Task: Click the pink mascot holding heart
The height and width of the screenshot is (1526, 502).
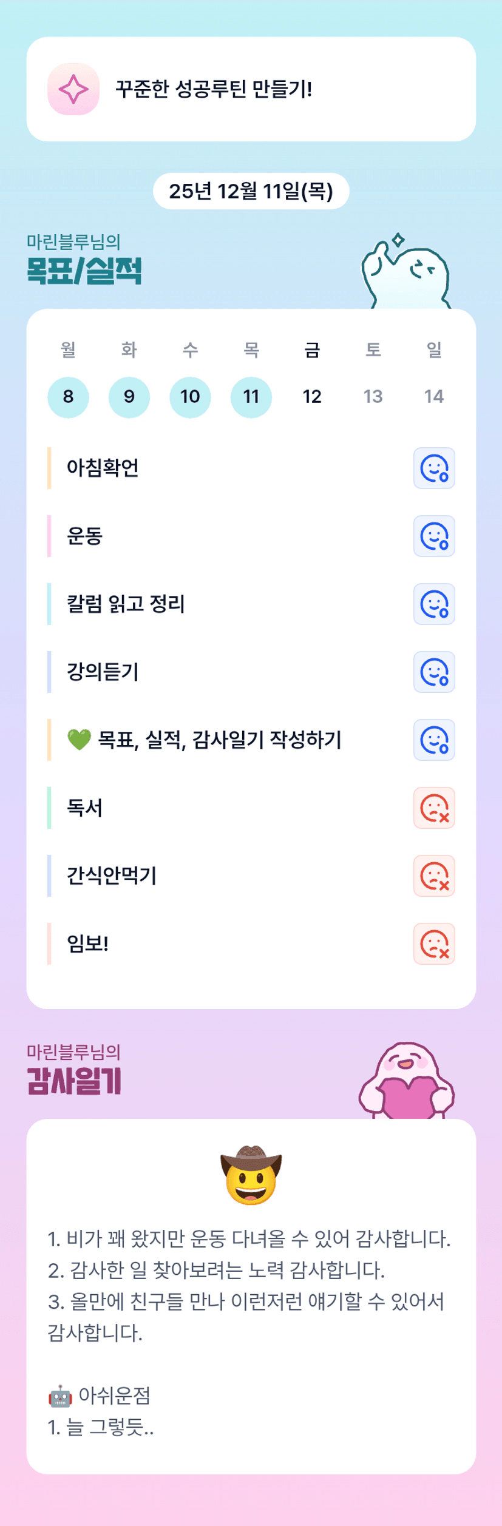Action: pos(407,1082)
